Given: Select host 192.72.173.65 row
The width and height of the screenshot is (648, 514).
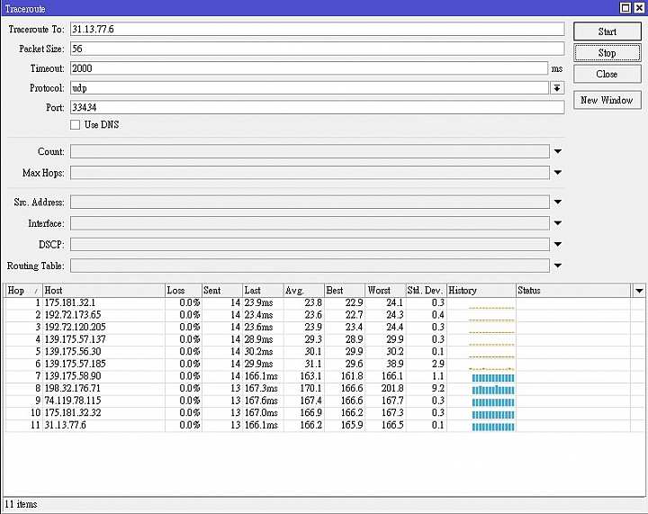Looking at the screenshot, I should pyautogui.click(x=324, y=315).
